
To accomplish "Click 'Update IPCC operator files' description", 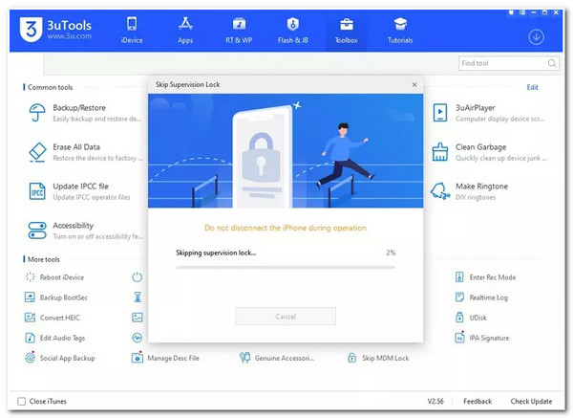I will (x=92, y=197).
